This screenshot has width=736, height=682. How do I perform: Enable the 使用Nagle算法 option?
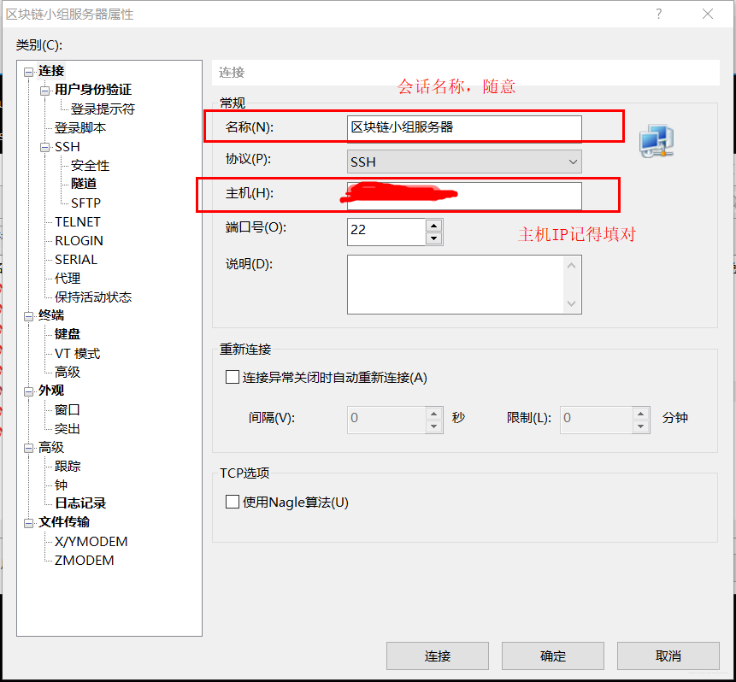[232, 502]
